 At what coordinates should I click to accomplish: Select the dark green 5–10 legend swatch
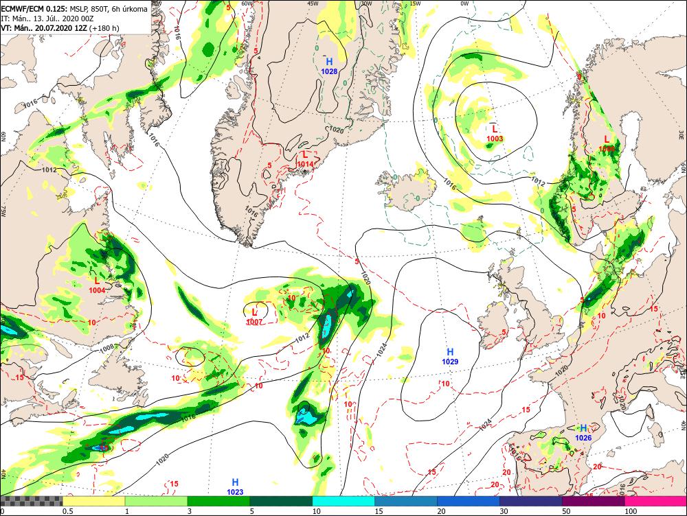tap(281, 501)
